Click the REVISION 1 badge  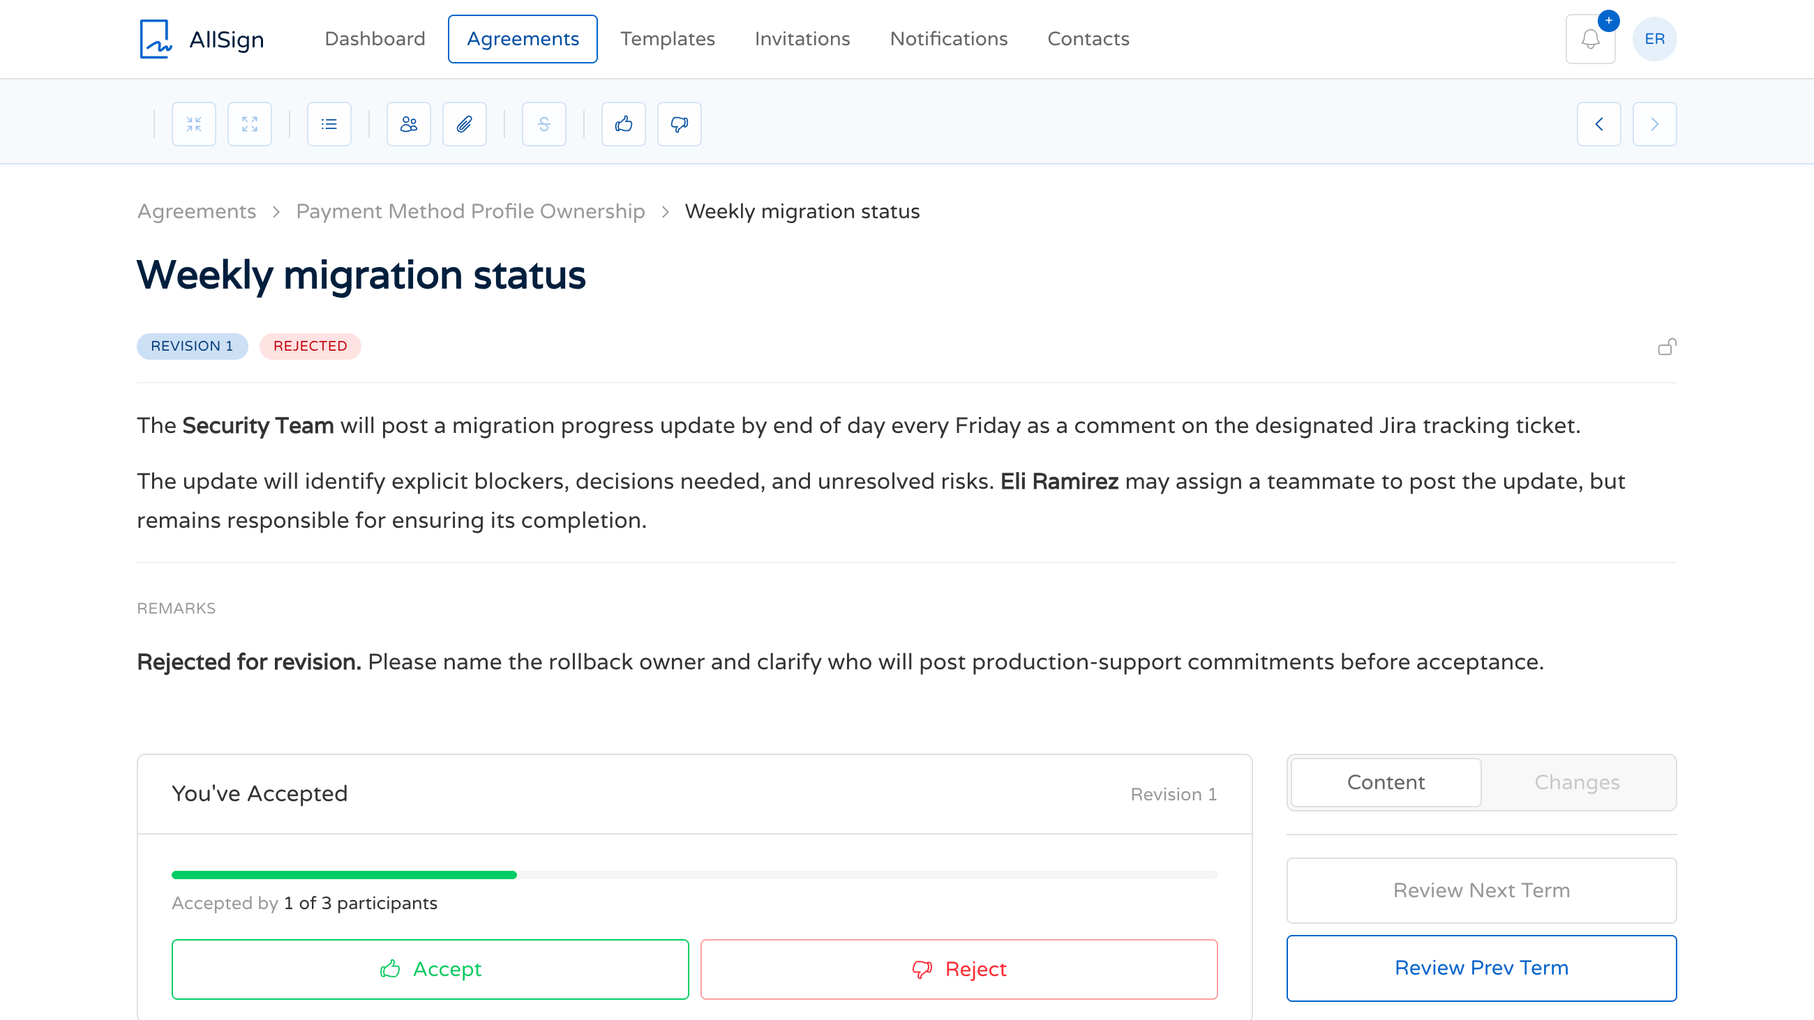(x=193, y=346)
